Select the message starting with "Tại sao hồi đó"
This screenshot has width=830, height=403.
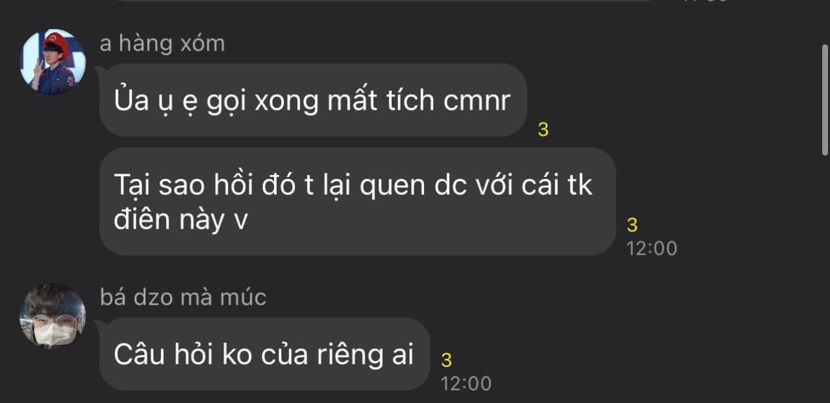[357, 201]
